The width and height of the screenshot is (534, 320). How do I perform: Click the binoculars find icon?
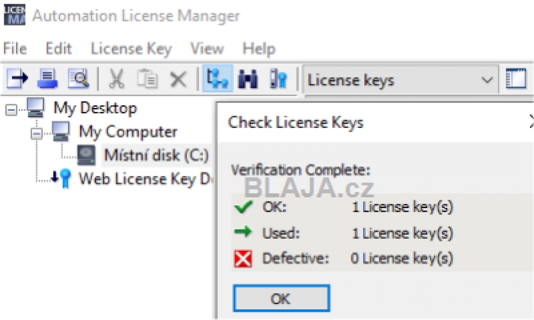tap(248, 79)
